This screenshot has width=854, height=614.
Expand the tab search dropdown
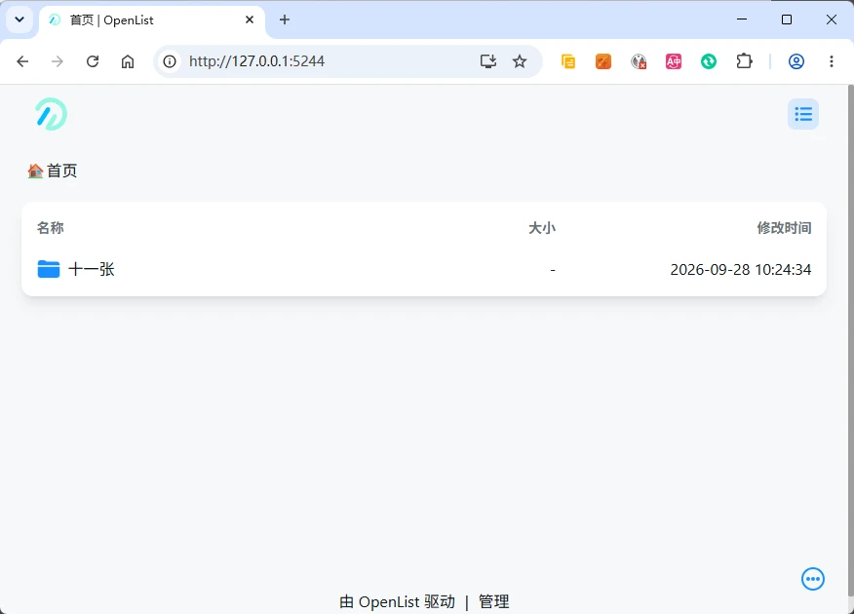[x=19, y=19]
